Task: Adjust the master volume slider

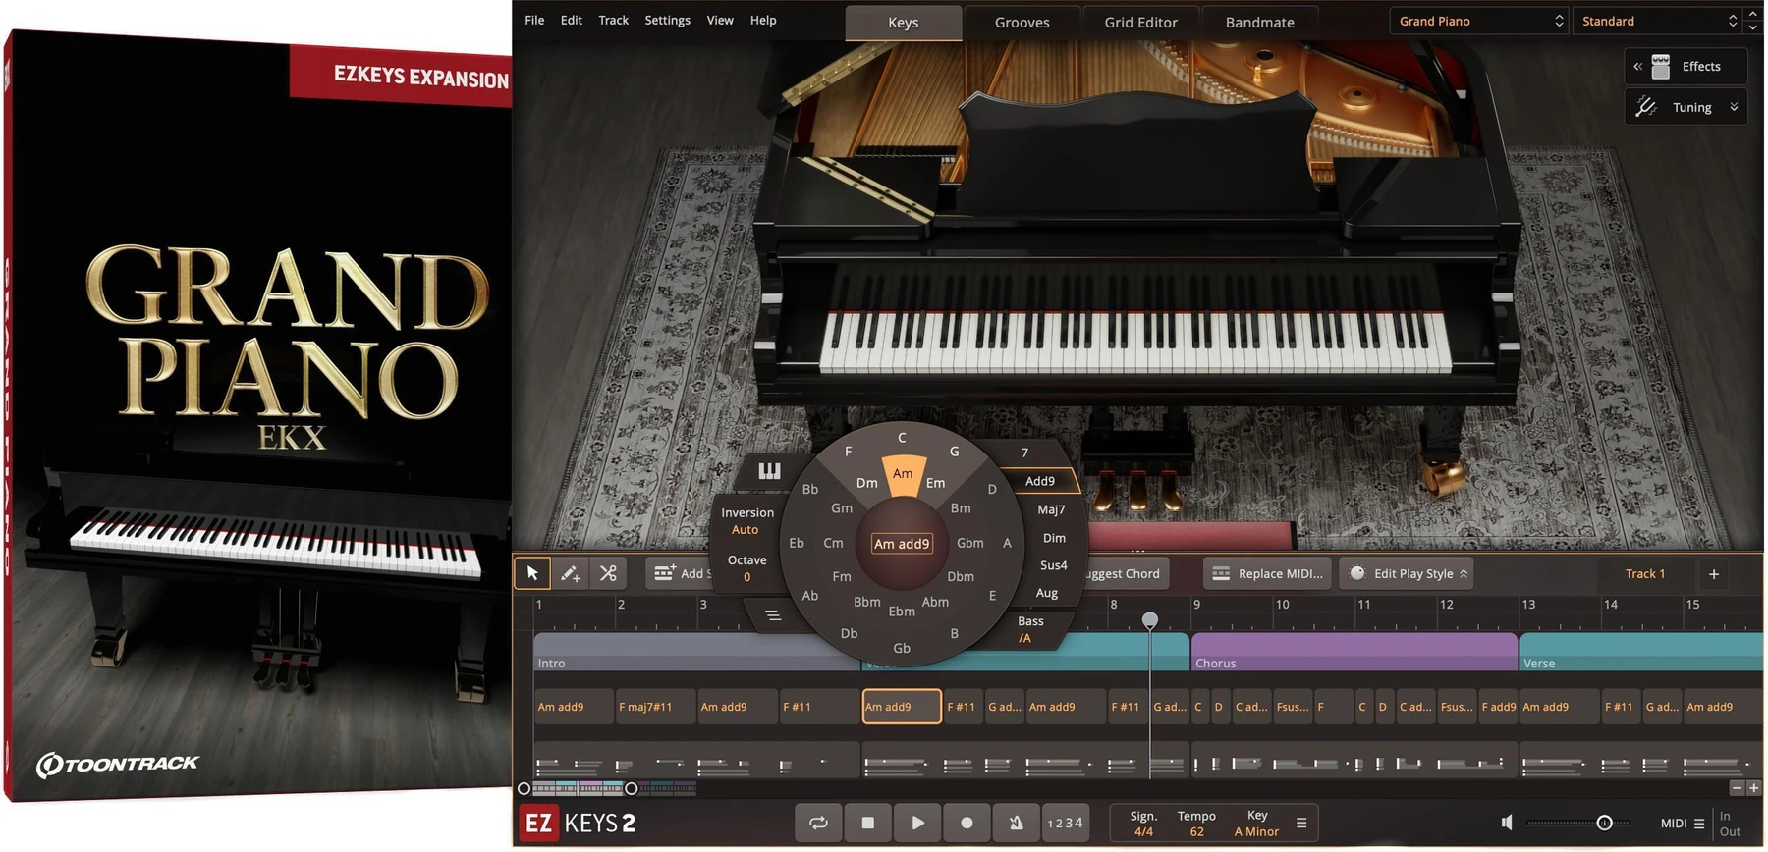Action: click(1604, 823)
